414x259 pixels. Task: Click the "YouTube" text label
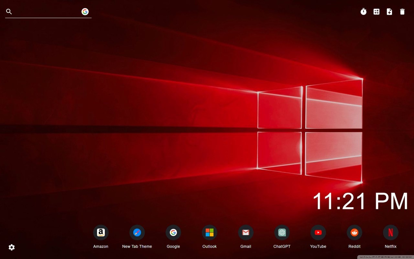click(x=318, y=246)
